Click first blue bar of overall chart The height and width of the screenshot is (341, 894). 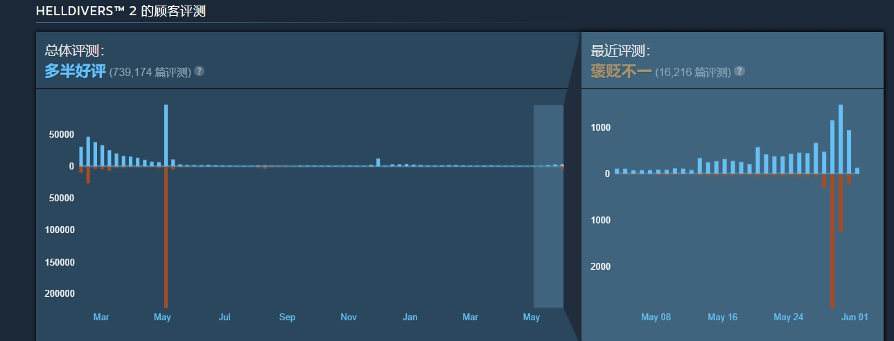pyautogui.click(x=81, y=156)
